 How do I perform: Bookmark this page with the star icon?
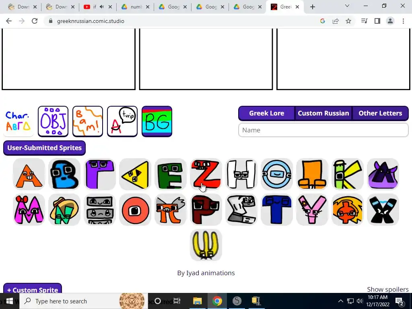(348, 21)
